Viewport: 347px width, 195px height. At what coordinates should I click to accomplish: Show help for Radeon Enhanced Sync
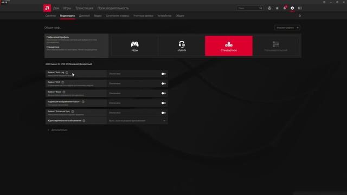(x=73, y=112)
